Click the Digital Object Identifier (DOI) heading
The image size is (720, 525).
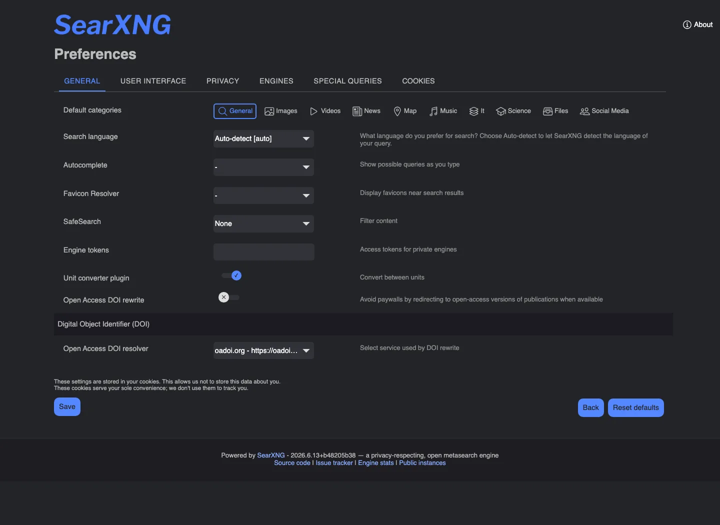[x=103, y=324]
